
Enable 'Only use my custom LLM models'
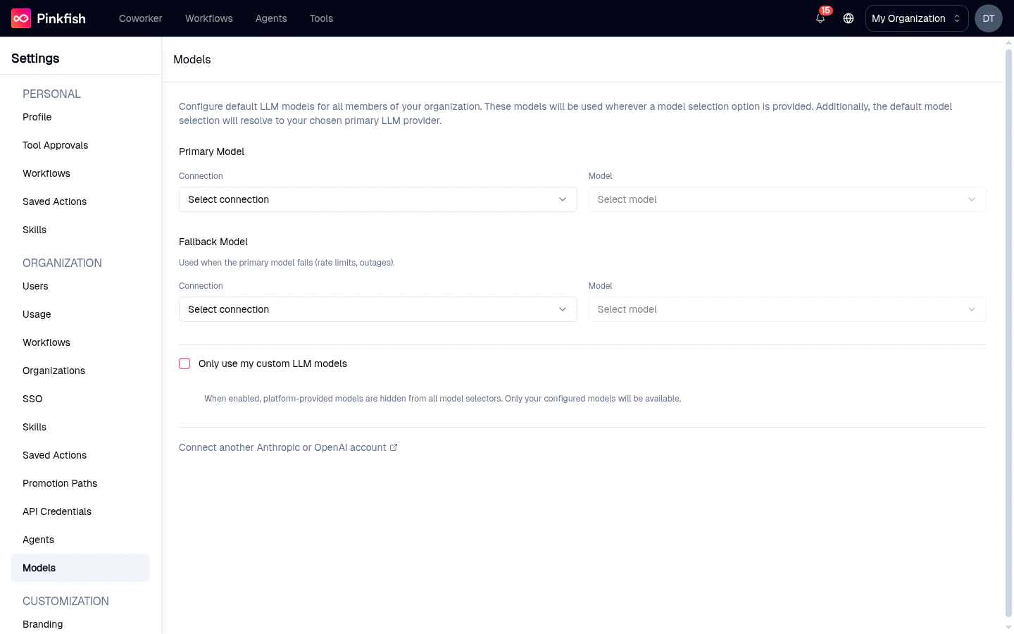tap(184, 363)
